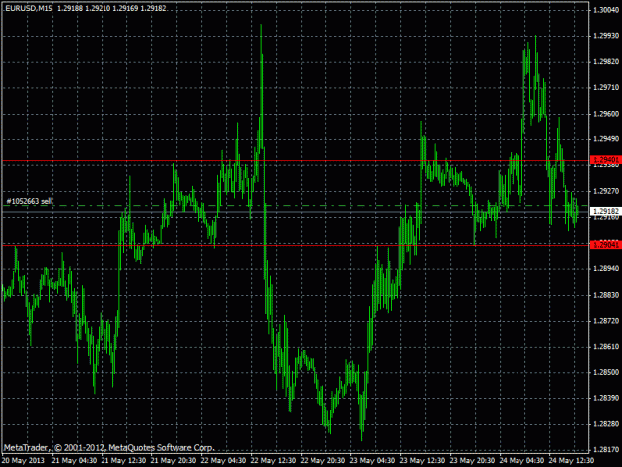Image resolution: width=622 pixels, height=467 pixels.
Task: Click the 1.29600 price axis label
Action: click(606, 114)
